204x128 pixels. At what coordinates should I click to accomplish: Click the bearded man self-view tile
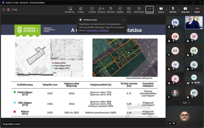(x=184, y=116)
